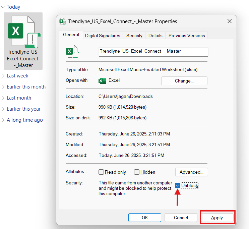Image resolution: width=249 pixels, height=229 pixels.
Task: Click the Excel app icon next to Opens with
Action: click(102, 81)
